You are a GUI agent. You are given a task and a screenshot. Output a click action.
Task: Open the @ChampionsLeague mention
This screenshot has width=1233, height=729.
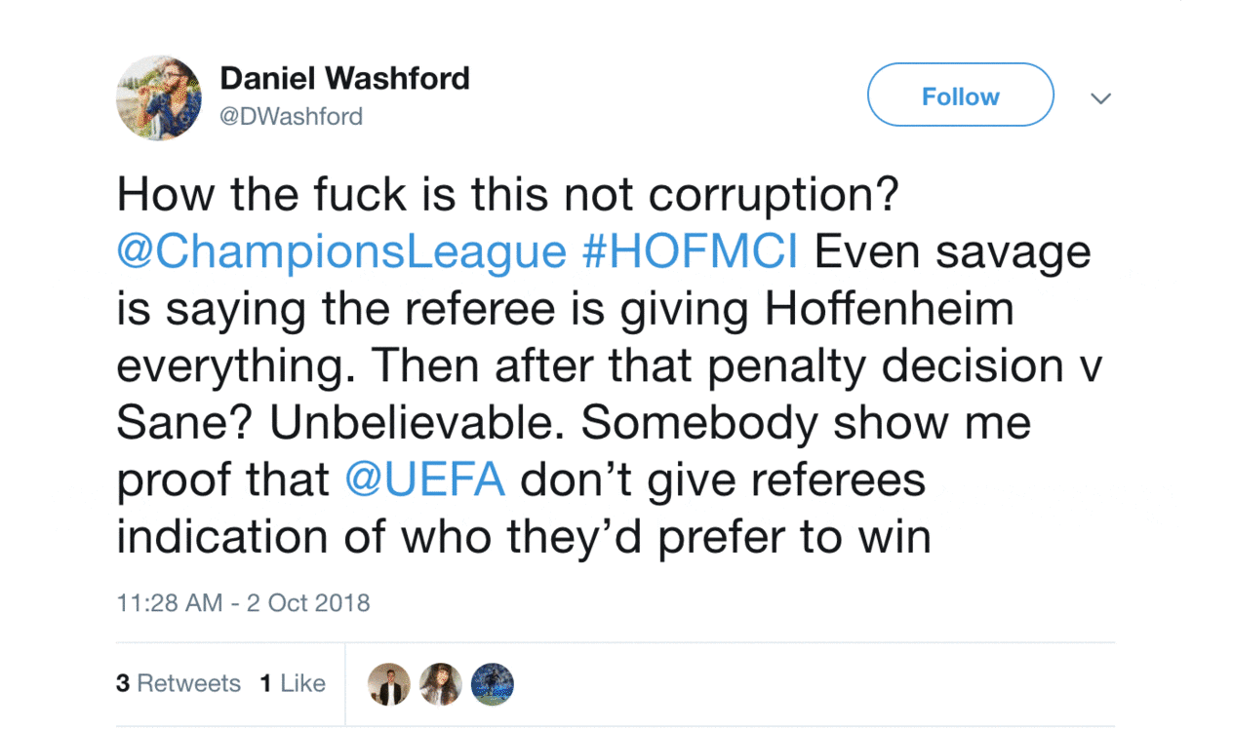pyautogui.click(x=341, y=252)
